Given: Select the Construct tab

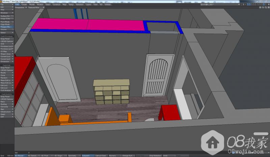Looking at the screenshot, I should click(x=56, y=5).
